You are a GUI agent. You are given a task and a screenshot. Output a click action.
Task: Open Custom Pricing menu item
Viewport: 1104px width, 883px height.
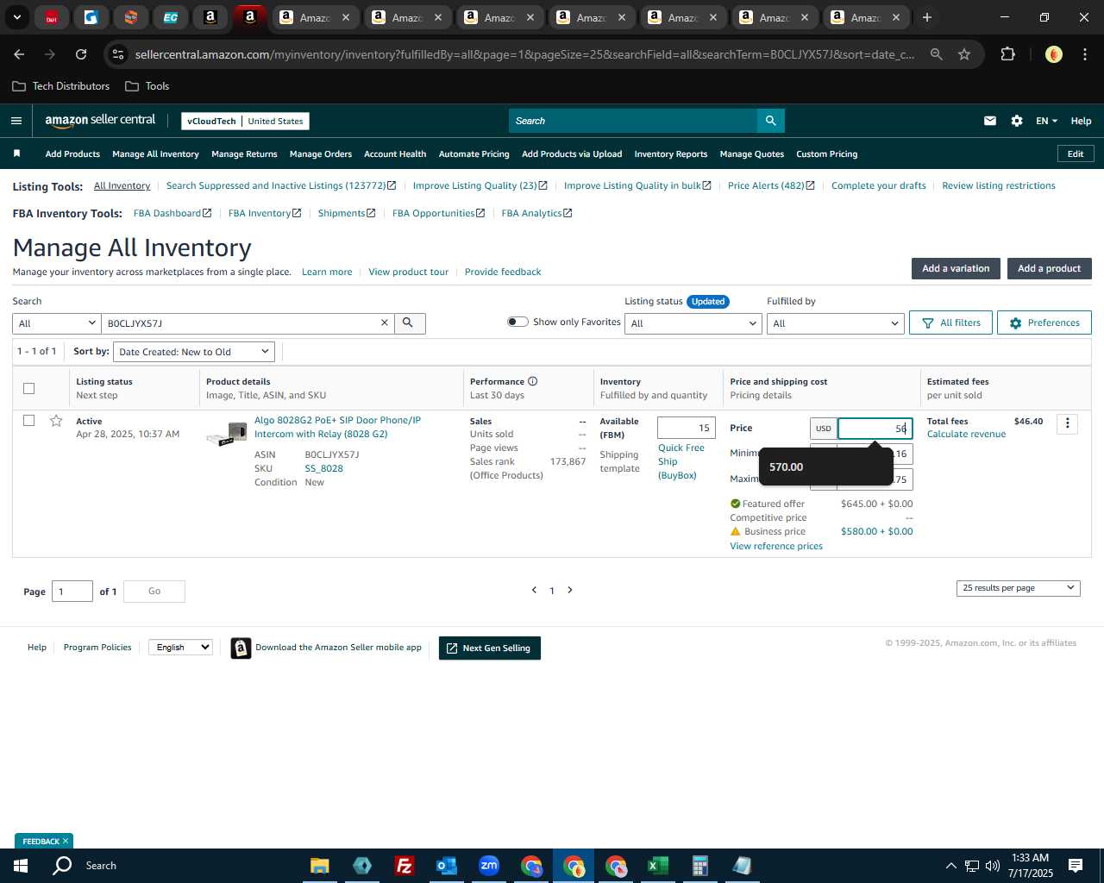[826, 154]
